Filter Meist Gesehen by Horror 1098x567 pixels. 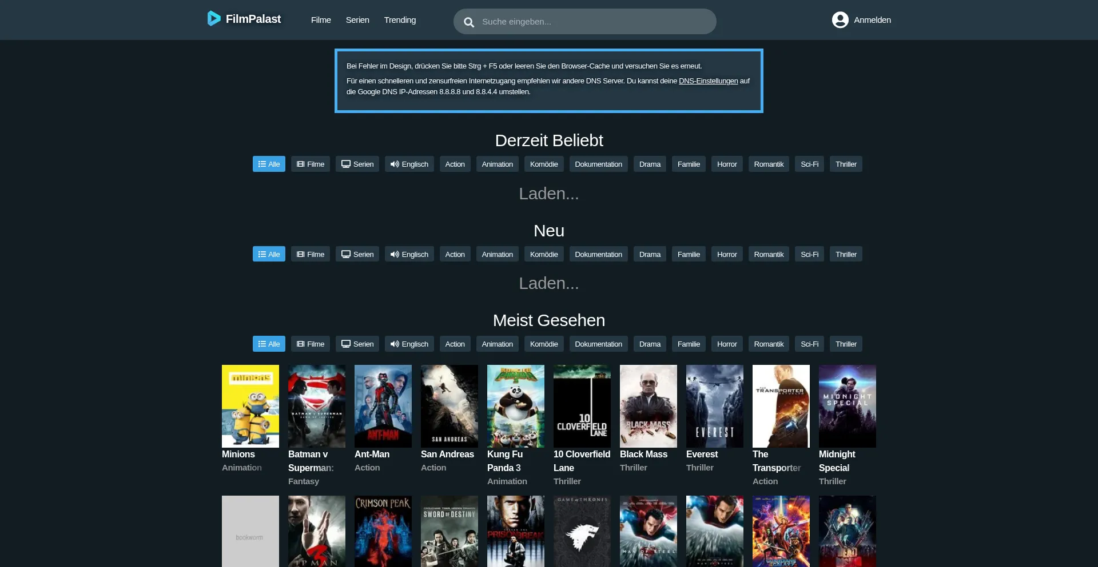[727, 344]
